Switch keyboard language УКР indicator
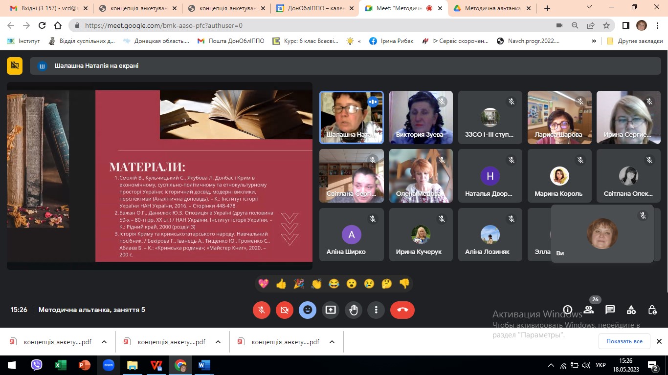Image resolution: width=668 pixels, height=375 pixels. click(601, 365)
